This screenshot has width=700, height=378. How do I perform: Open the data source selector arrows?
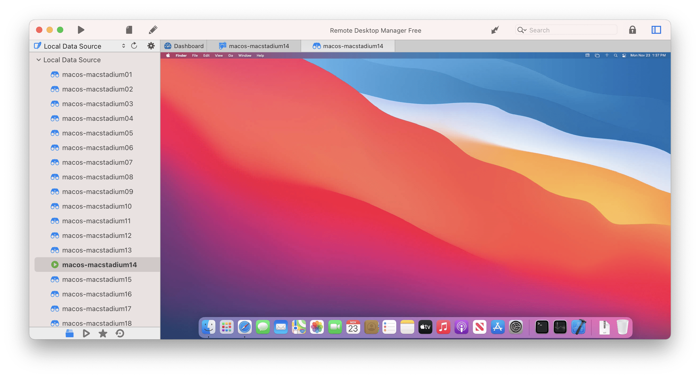point(123,46)
